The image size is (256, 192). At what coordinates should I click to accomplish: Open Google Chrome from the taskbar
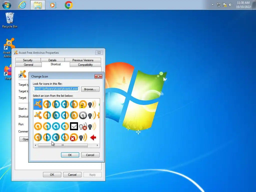(68, 5)
